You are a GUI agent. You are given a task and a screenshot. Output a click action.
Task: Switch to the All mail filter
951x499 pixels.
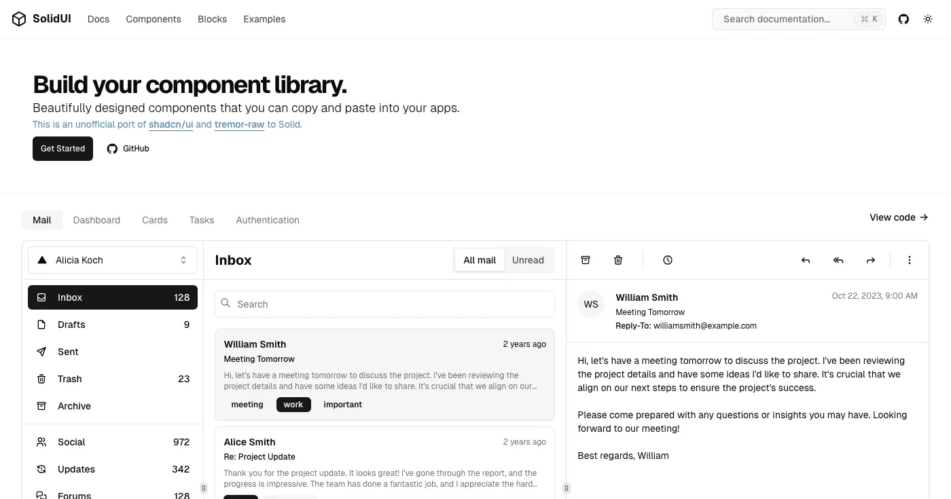(480, 260)
